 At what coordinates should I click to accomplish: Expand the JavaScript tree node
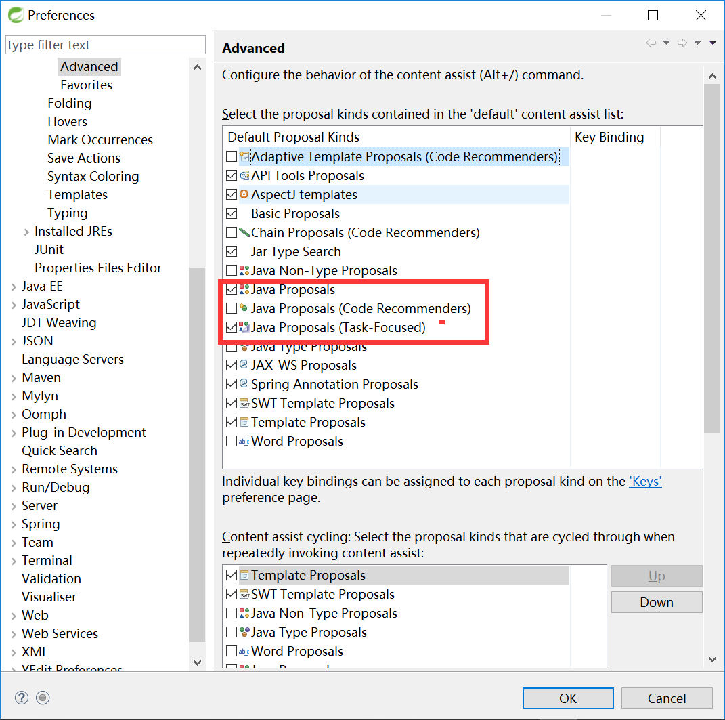(x=14, y=305)
